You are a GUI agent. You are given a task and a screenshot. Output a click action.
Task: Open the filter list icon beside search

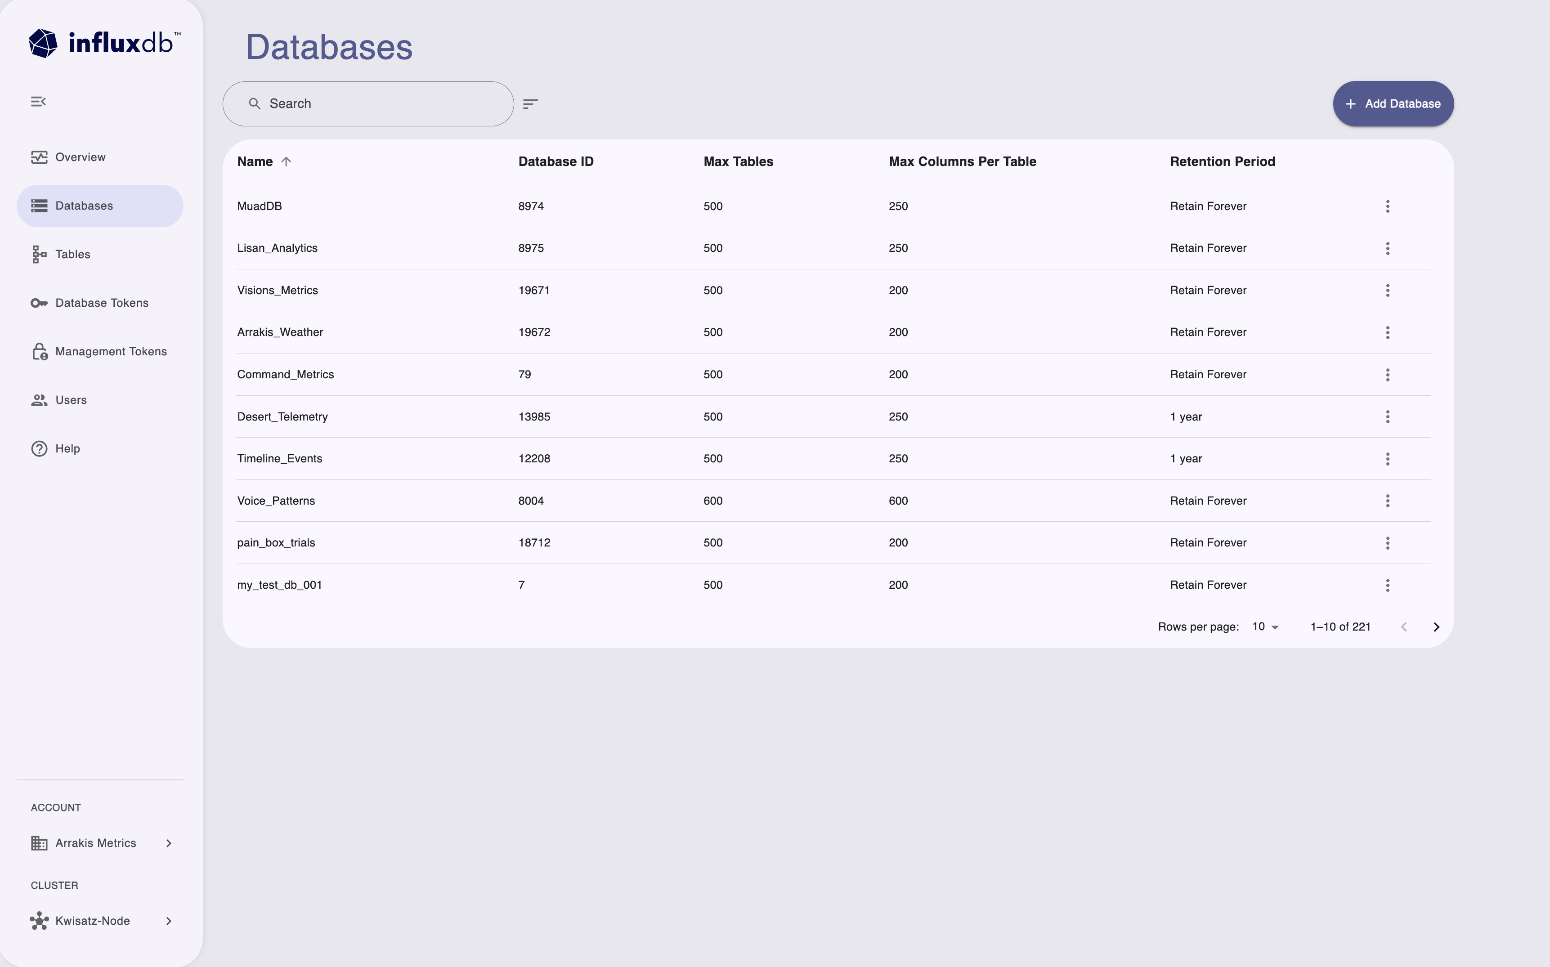pos(530,103)
